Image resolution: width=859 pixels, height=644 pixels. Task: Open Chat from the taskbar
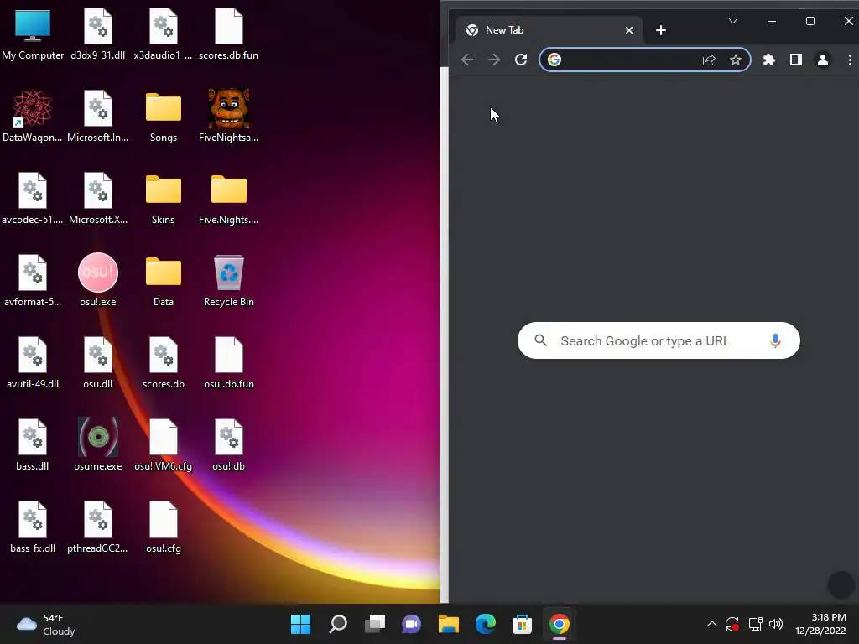pos(411,624)
